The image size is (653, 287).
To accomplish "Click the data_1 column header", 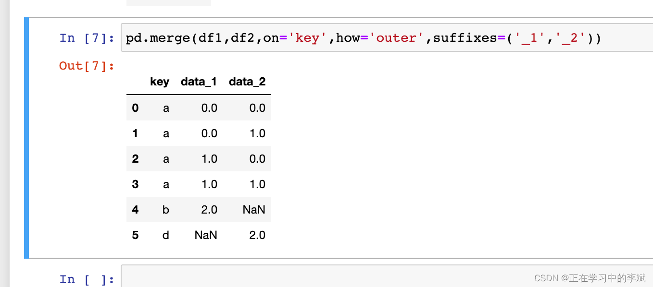I will pos(199,82).
